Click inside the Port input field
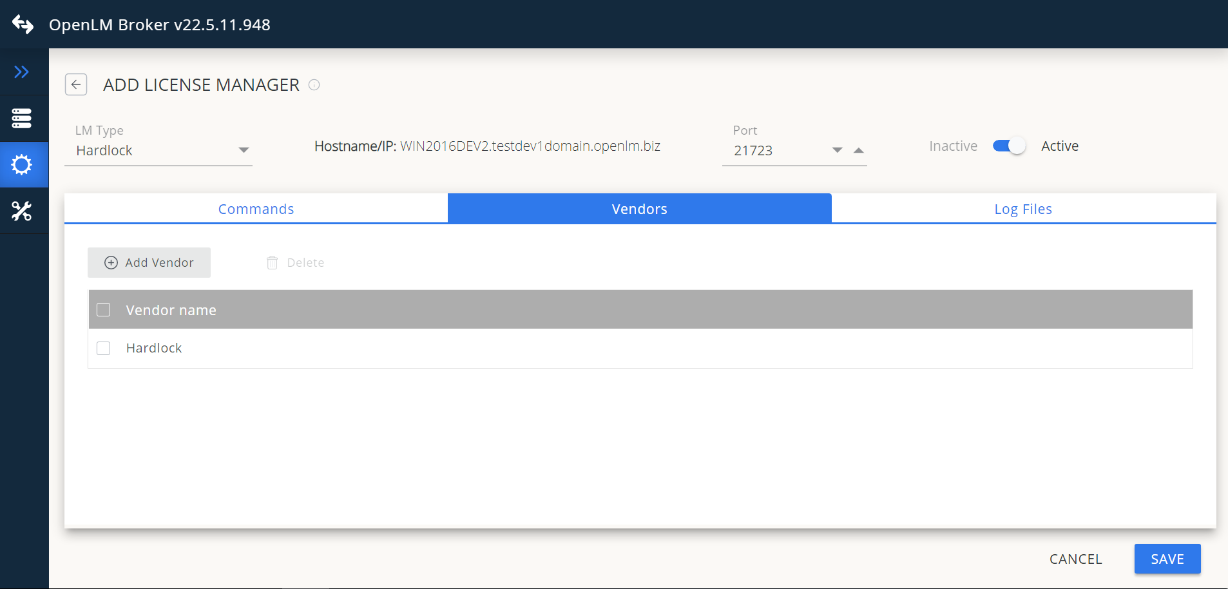Screen dimensions: 1228x589 tap(773, 150)
